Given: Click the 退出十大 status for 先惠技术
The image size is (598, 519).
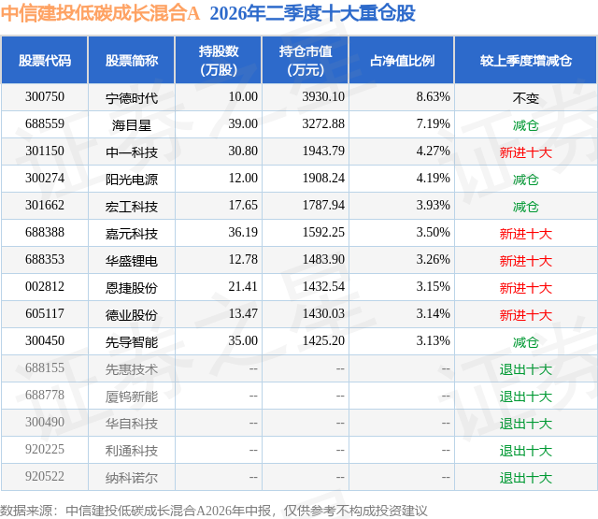Looking at the screenshot, I should [526, 369].
